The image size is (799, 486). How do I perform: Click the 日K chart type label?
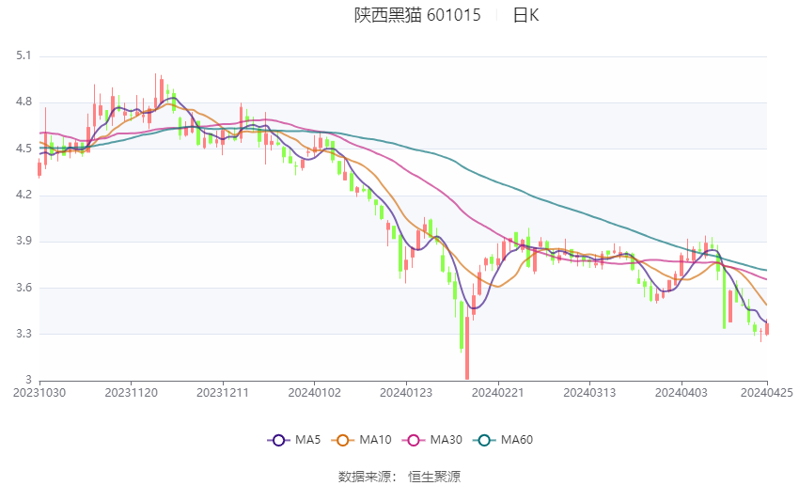(x=525, y=15)
